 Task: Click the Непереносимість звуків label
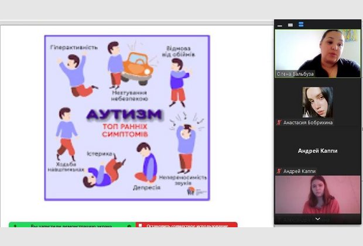pyautogui.click(x=183, y=180)
